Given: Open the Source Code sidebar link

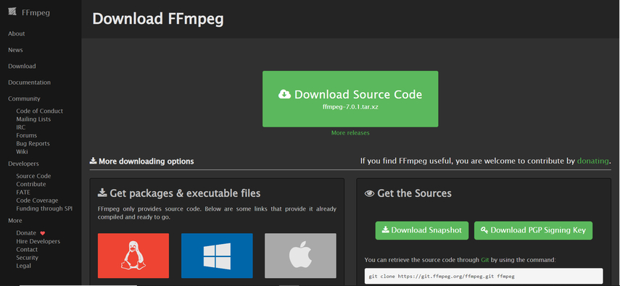Looking at the screenshot, I should [33, 176].
